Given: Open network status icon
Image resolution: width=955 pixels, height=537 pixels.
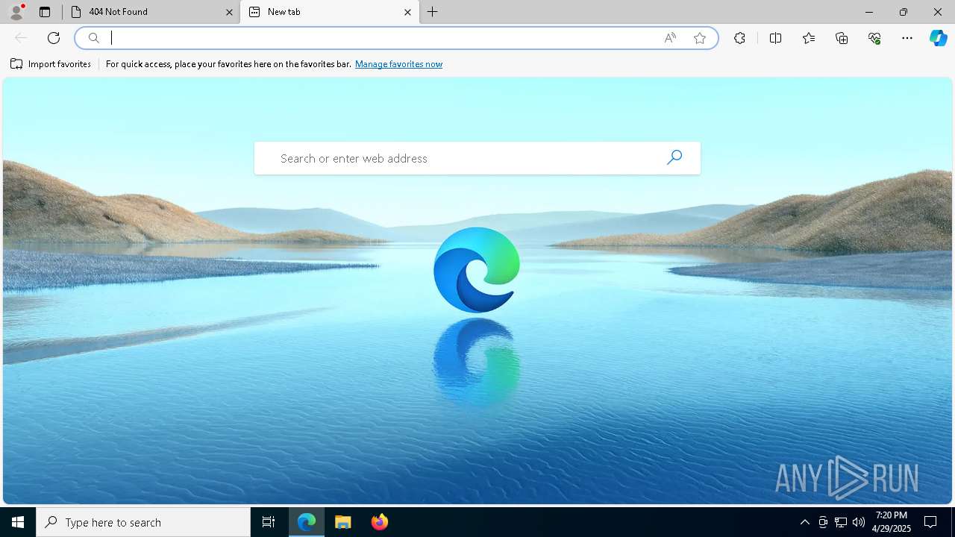Looking at the screenshot, I should (x=841, y=522).
